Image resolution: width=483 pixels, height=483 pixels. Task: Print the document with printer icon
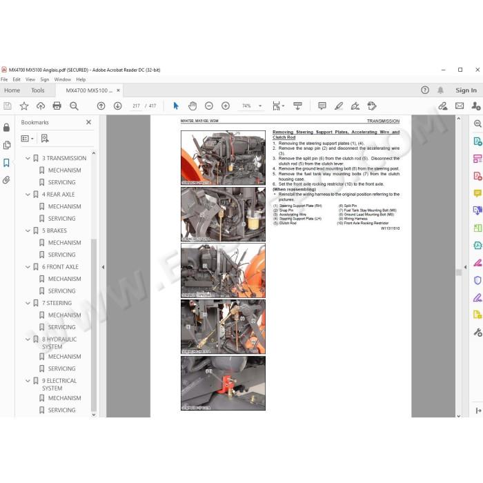pos(57,106)
